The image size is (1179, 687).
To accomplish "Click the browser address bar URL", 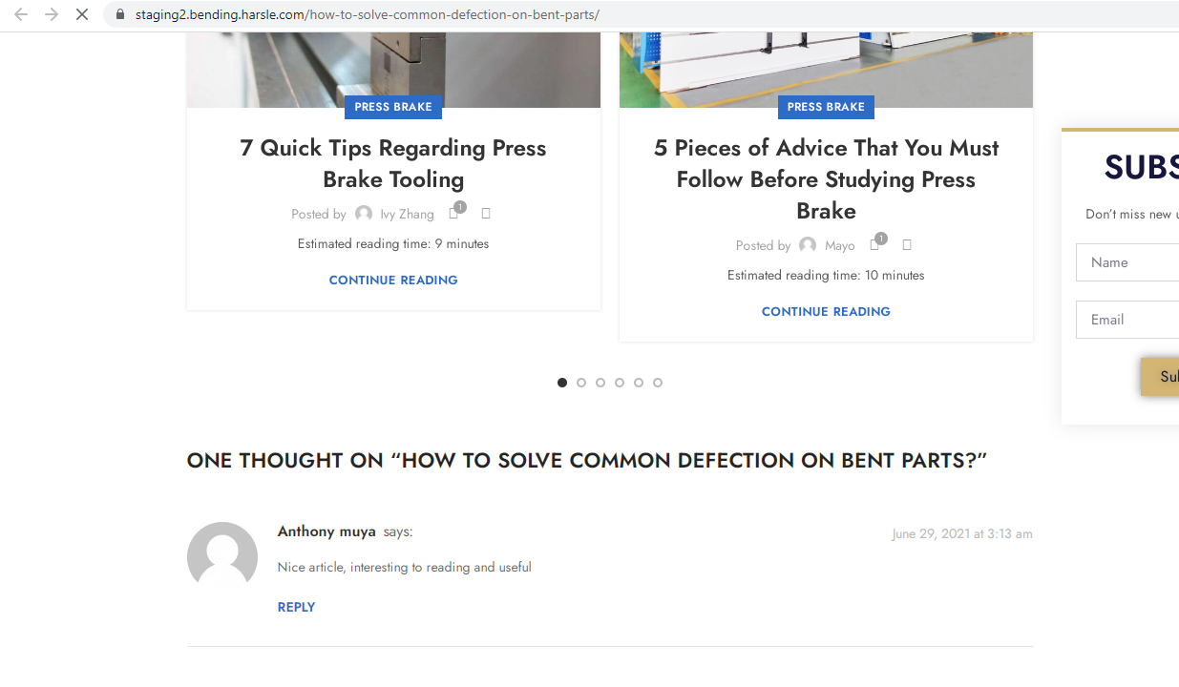I will pos(368,14).
